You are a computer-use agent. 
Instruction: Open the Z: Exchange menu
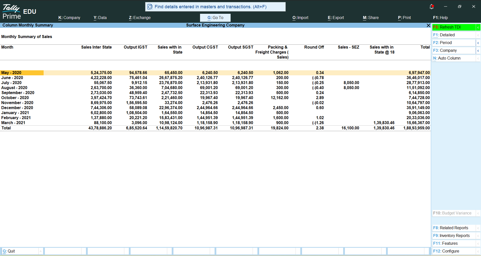click(140, 18)
